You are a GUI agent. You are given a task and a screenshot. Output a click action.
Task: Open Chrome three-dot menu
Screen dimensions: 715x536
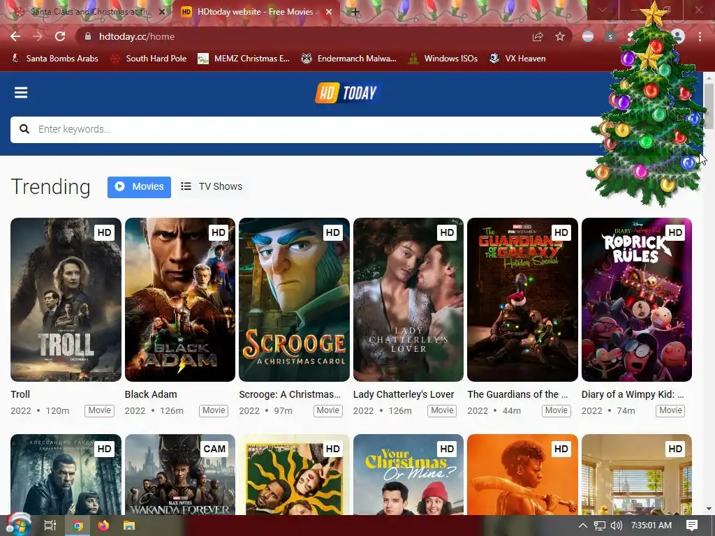pos(700,36)
